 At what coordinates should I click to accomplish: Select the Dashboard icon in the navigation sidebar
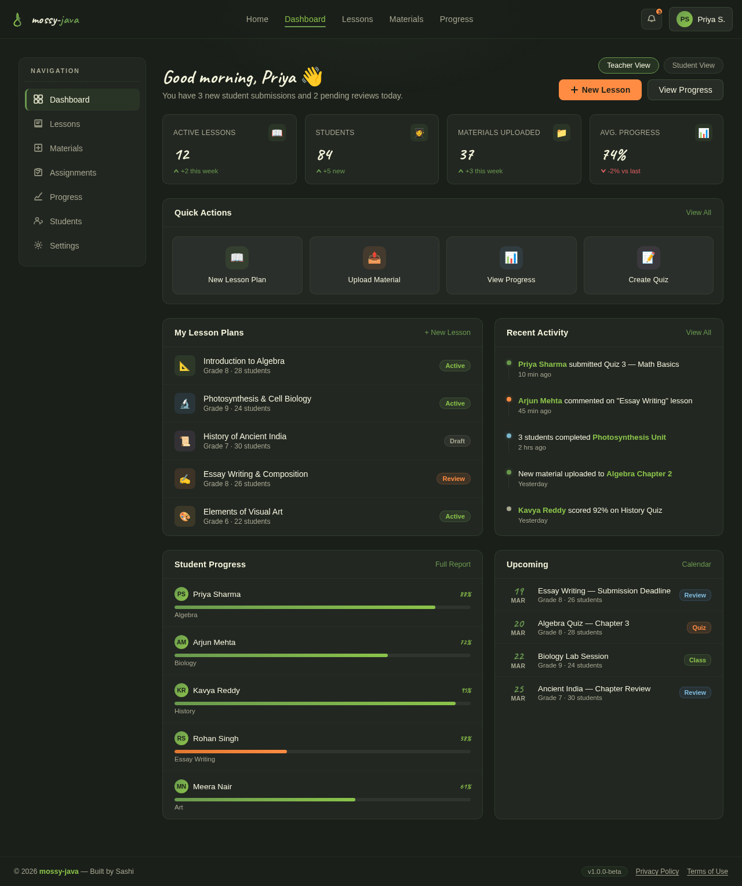[38, 99]
